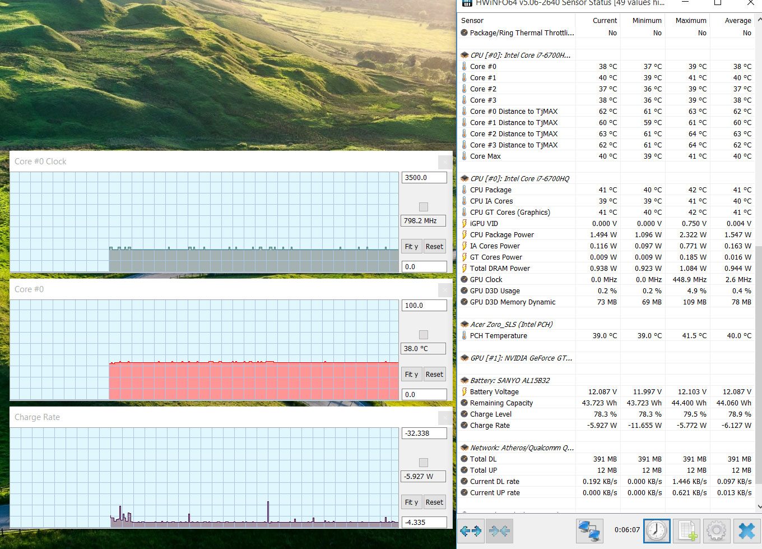This screenshot has width=762, height=549.
Task: Click thermometer icon beside CPU Package
Action: pos(464,190)
